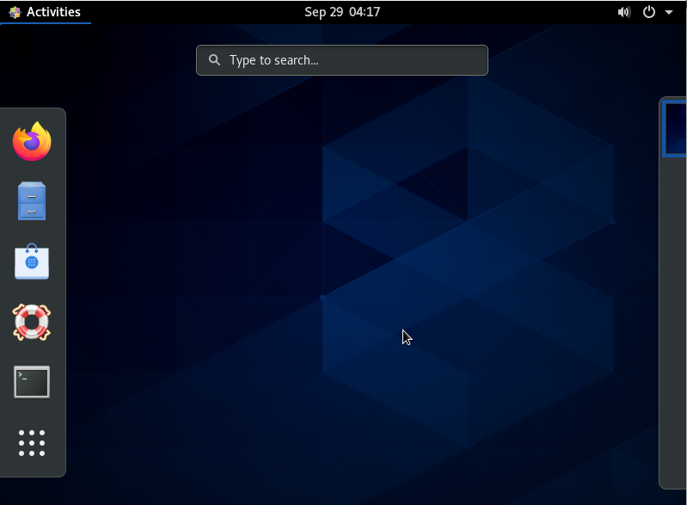Select the current workspace thumbnail
Image resolution: width=687 pixels, height=505 pixels.
point(675,127)
